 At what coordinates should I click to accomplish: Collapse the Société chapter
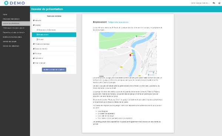(x=54, y=25)
